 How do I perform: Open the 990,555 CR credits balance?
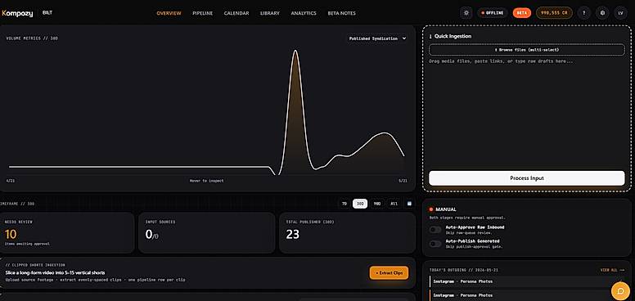point(554,13)
